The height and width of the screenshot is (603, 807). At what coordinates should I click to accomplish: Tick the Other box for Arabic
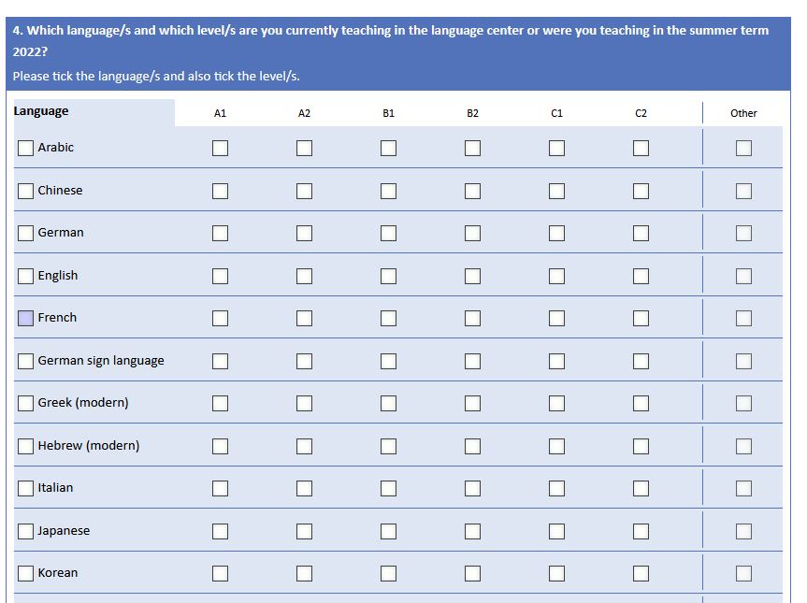point(743,148)
